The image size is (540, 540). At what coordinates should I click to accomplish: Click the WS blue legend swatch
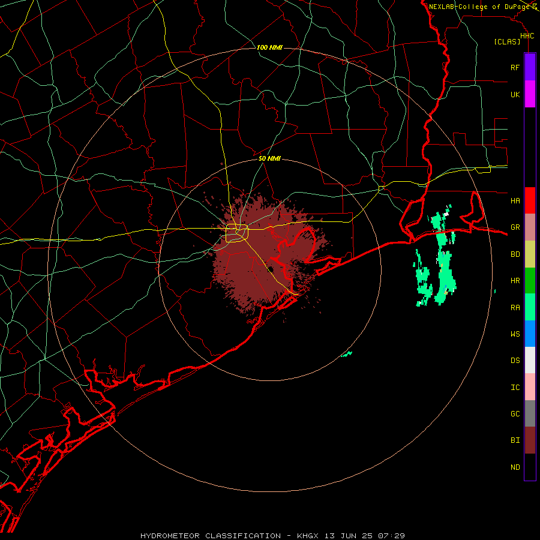point(530,334)
